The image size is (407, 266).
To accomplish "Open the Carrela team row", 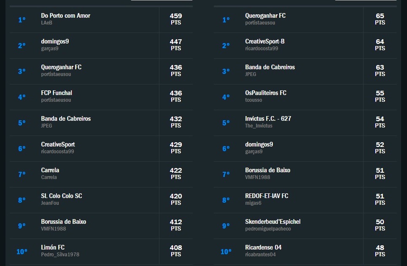I will tap(101, 174).
